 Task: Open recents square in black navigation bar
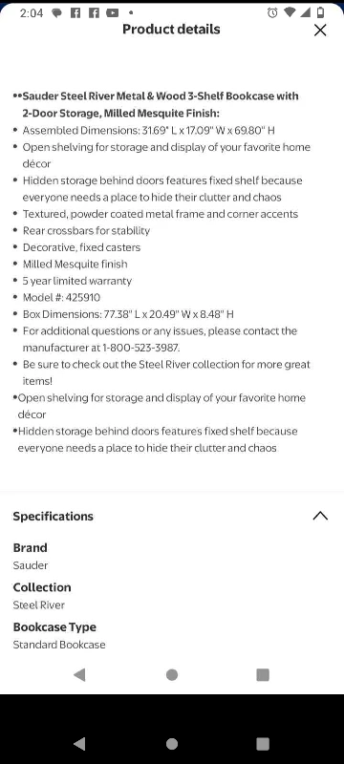263,744
